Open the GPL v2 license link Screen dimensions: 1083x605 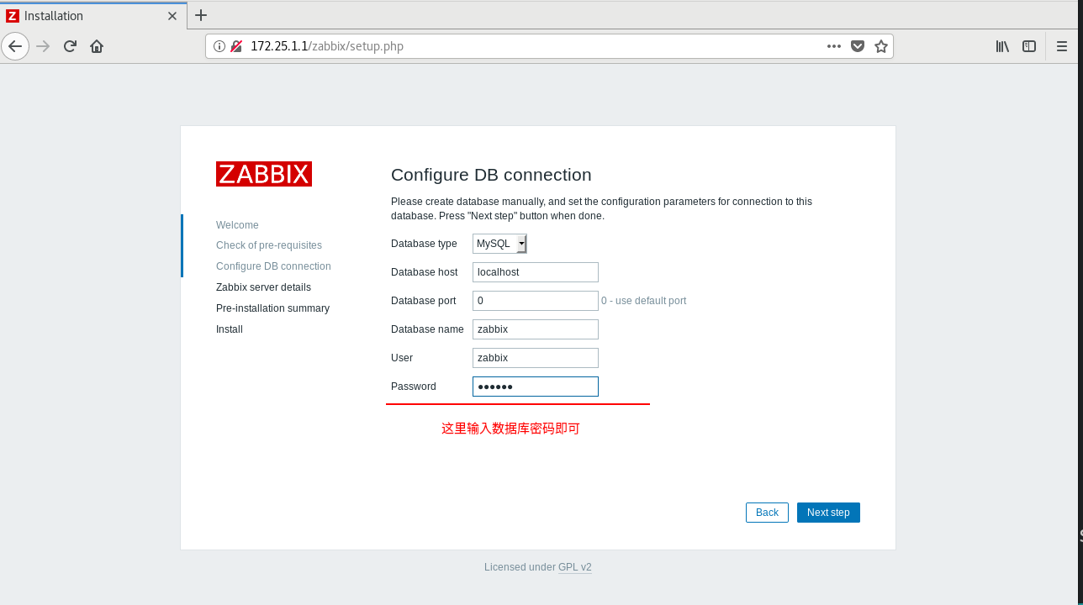(574, 567)
